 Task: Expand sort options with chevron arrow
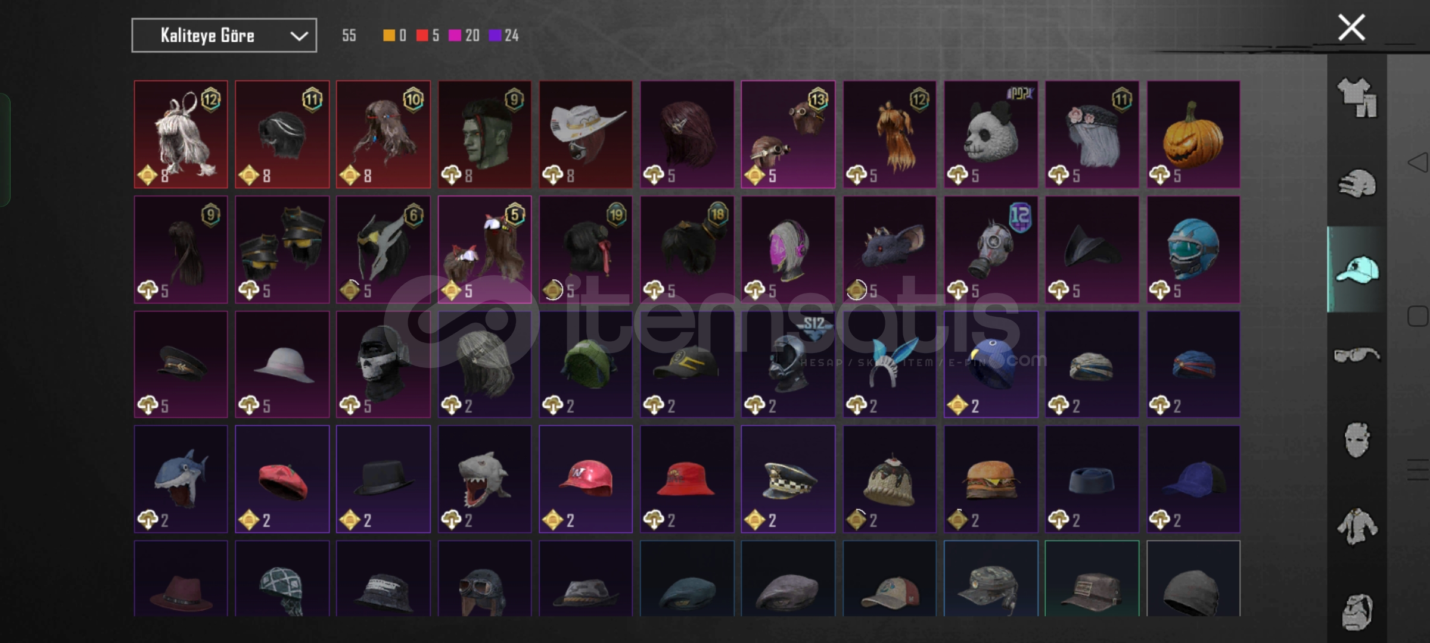click(299, 36)
